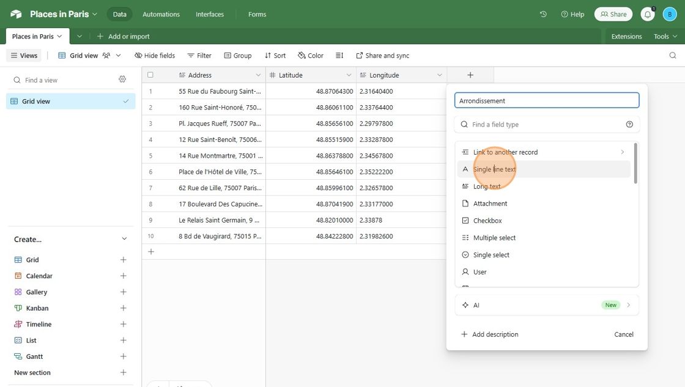Open the notifications bell
The height and width of the screenshot is (387, 685).
click(x=647, y=14)
